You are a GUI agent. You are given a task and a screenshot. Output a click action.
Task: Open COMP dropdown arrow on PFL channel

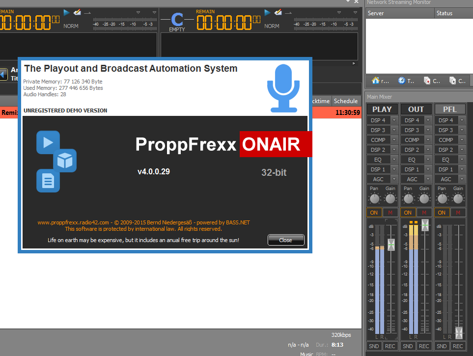coord(462,139)
